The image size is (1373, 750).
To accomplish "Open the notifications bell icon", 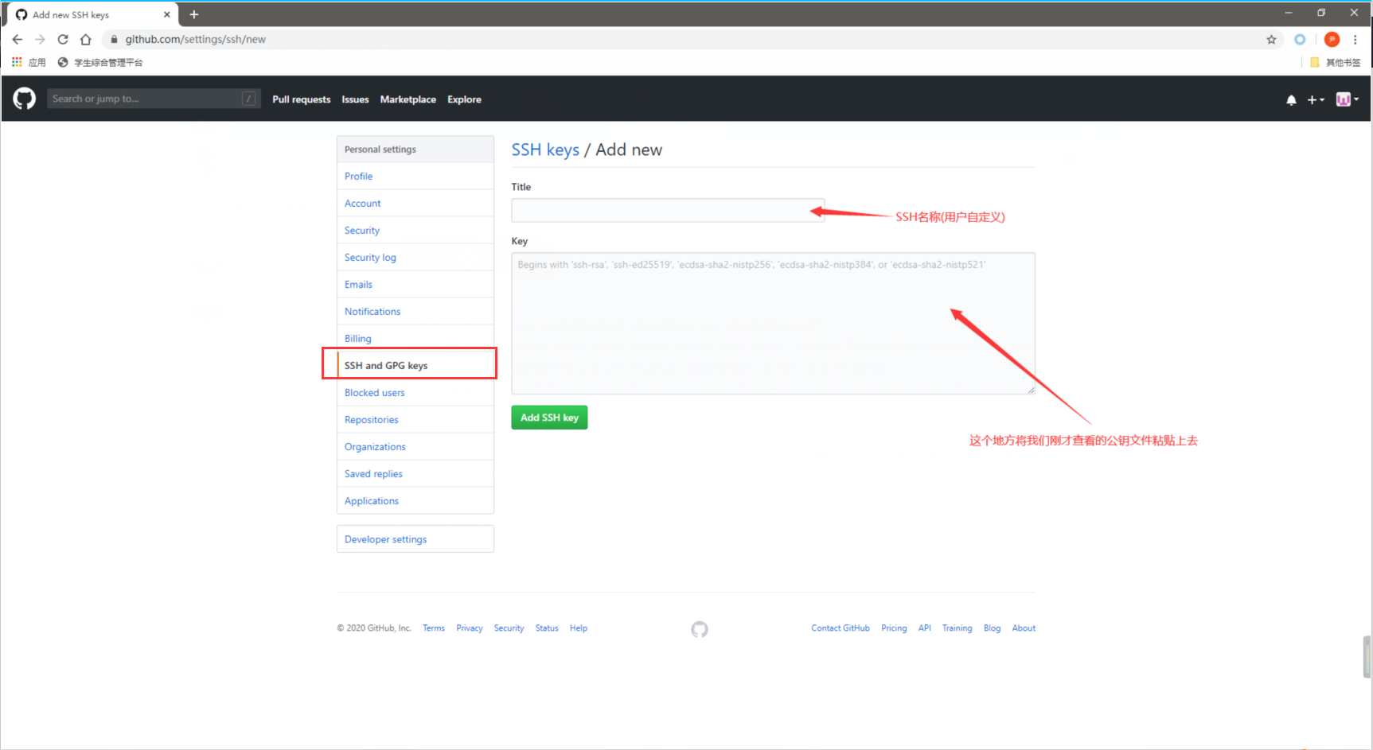I will pyautogui.click(x=1291, y=99).
